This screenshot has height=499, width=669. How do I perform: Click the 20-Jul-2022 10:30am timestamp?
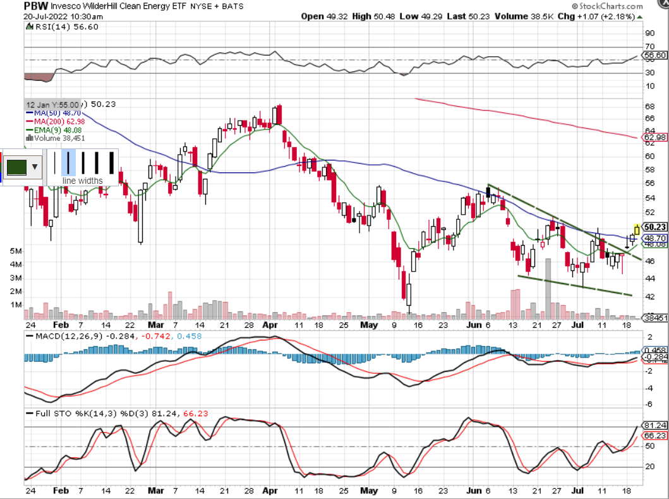[63, 16]
